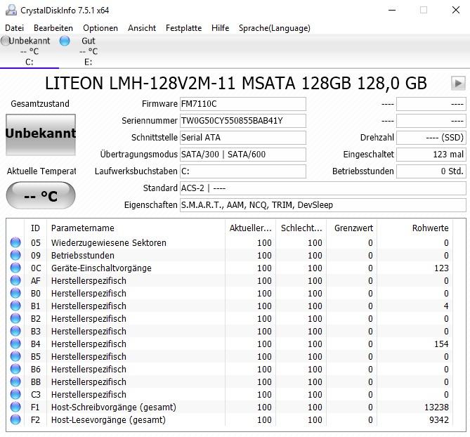Image resolution: width=470 pixels, height=437 pixels.
Task: Open the Datei menu
Action: 14,28
